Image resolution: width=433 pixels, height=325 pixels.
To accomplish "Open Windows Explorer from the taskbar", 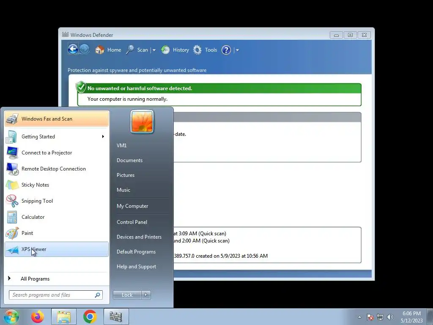I will point(64,317).
